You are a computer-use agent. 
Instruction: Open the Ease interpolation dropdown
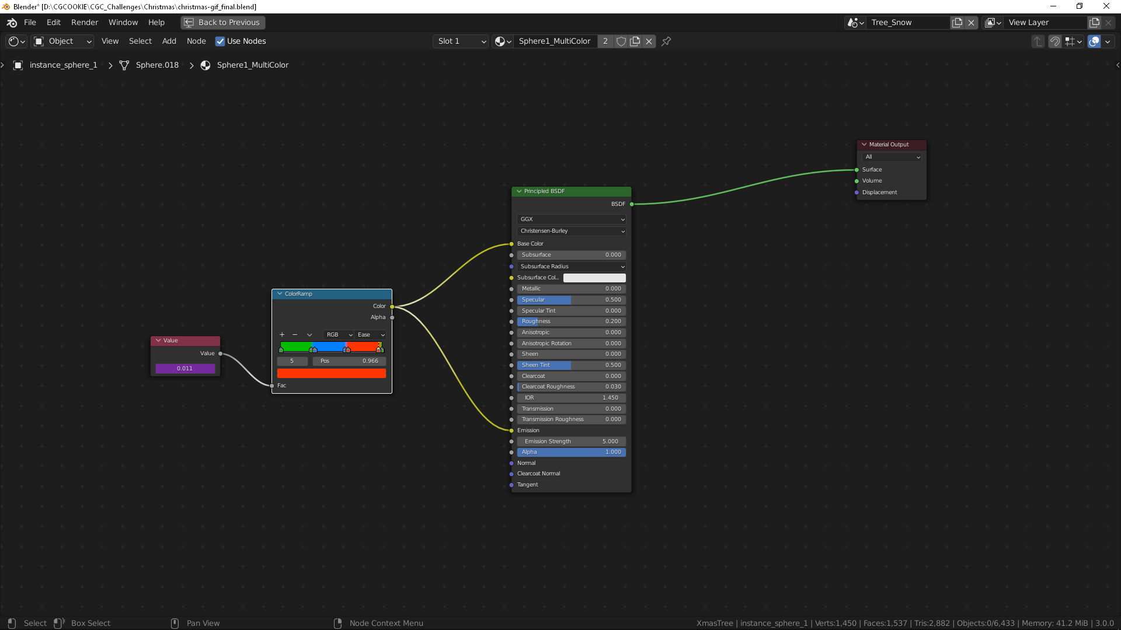371,335
